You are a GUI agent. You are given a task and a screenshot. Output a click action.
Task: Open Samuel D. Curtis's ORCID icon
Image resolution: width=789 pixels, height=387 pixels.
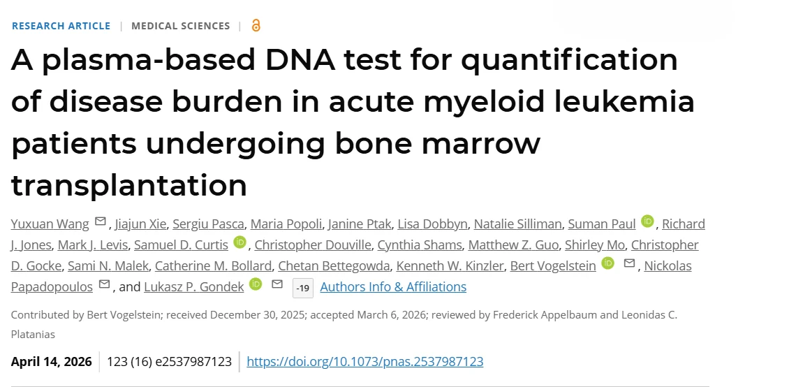[x=240, y=243]
